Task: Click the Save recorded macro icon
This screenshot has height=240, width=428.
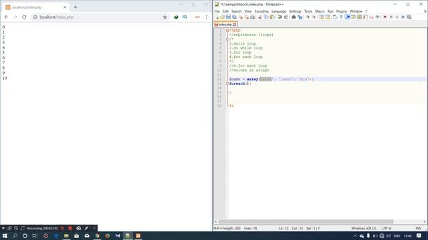Action: click(409, 17)
